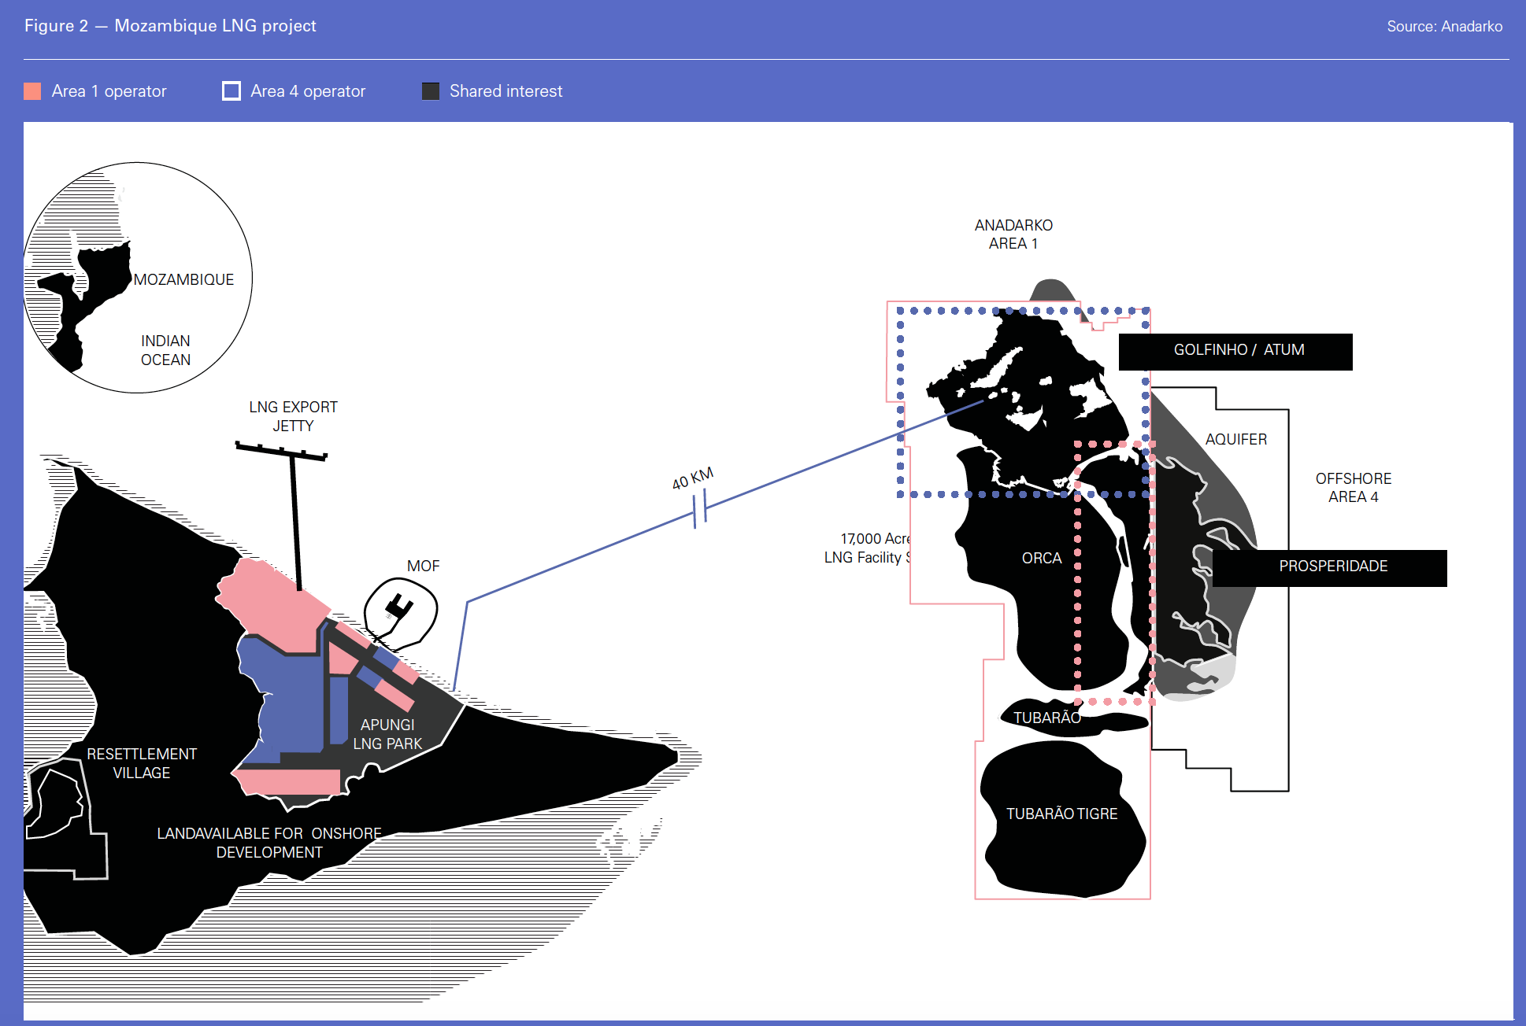1526x1026 pixels.
Task: Click the pink Area 1 operator swatch
Action: coord(32,91)
